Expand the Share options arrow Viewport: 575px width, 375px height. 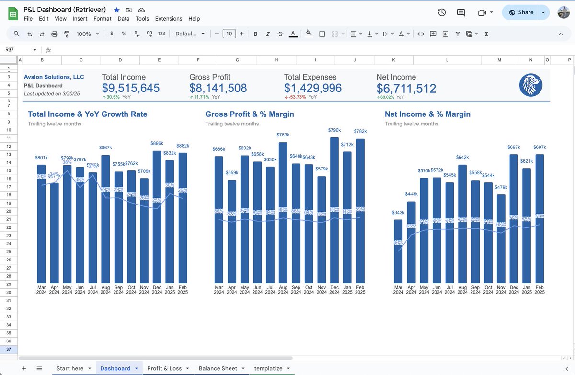[x=543, y=12]
